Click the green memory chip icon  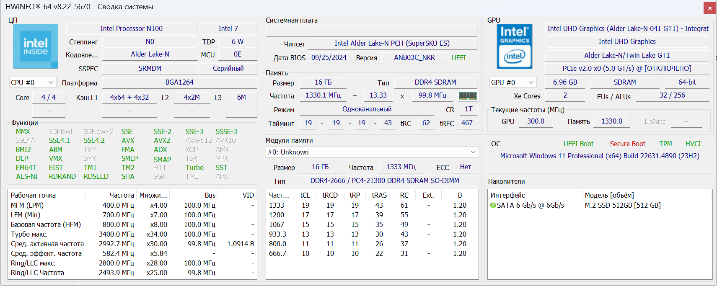tap(468, 95)
